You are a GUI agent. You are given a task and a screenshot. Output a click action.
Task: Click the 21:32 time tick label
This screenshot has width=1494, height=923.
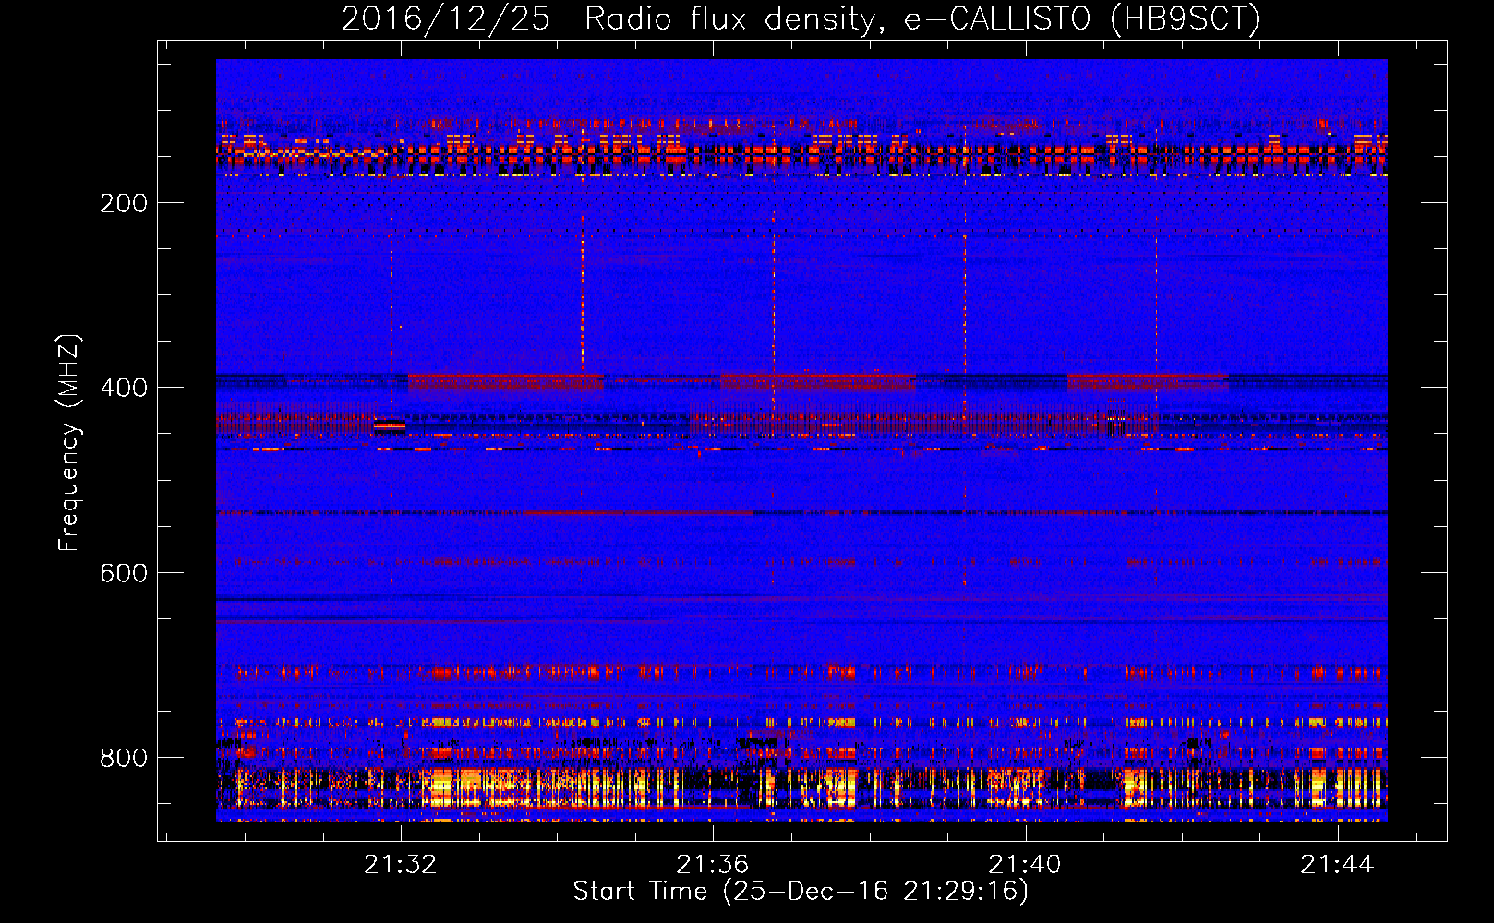(x=401, y=864)
